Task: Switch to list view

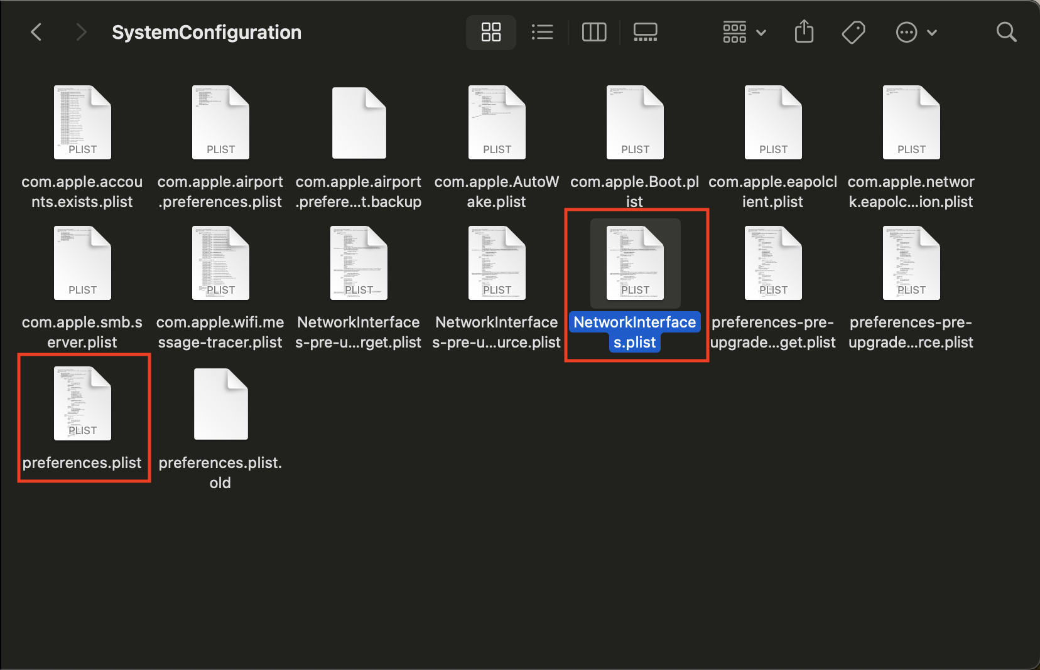Action: point(542,31)
